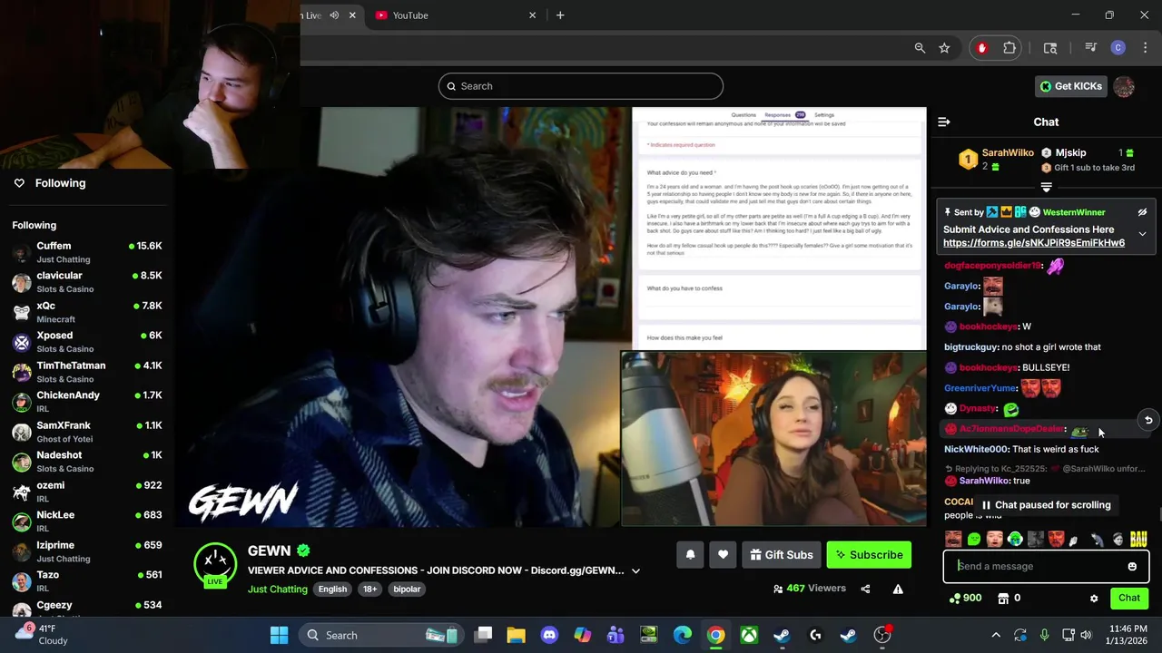Click the green Subscribe button
This screenshot has width=1162, height=653.
tap(869, 555)
